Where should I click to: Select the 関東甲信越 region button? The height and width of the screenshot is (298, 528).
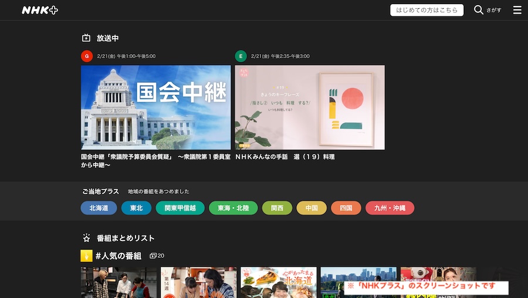pyautogui.click(x=180, y=208)
